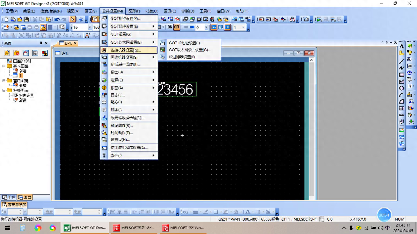Click the Save project toolbar icon
Image resolution: width=417 pixels, height=234 pixels.
(26, 19)
